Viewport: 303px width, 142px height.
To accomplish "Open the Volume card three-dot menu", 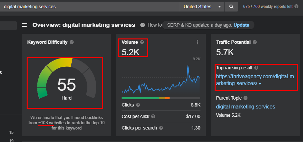I will (197, 42).
